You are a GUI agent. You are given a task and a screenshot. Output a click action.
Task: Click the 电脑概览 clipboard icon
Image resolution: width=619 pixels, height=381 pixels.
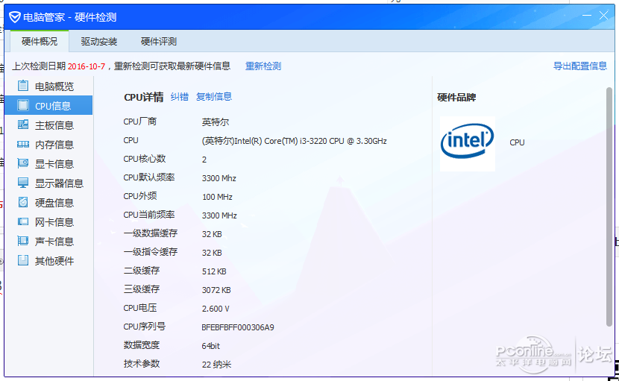tap(23, 86)
